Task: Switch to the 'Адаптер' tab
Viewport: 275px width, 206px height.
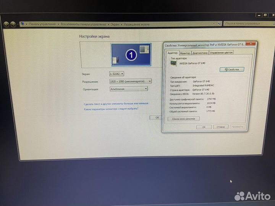Action: (x=172, y=53)
